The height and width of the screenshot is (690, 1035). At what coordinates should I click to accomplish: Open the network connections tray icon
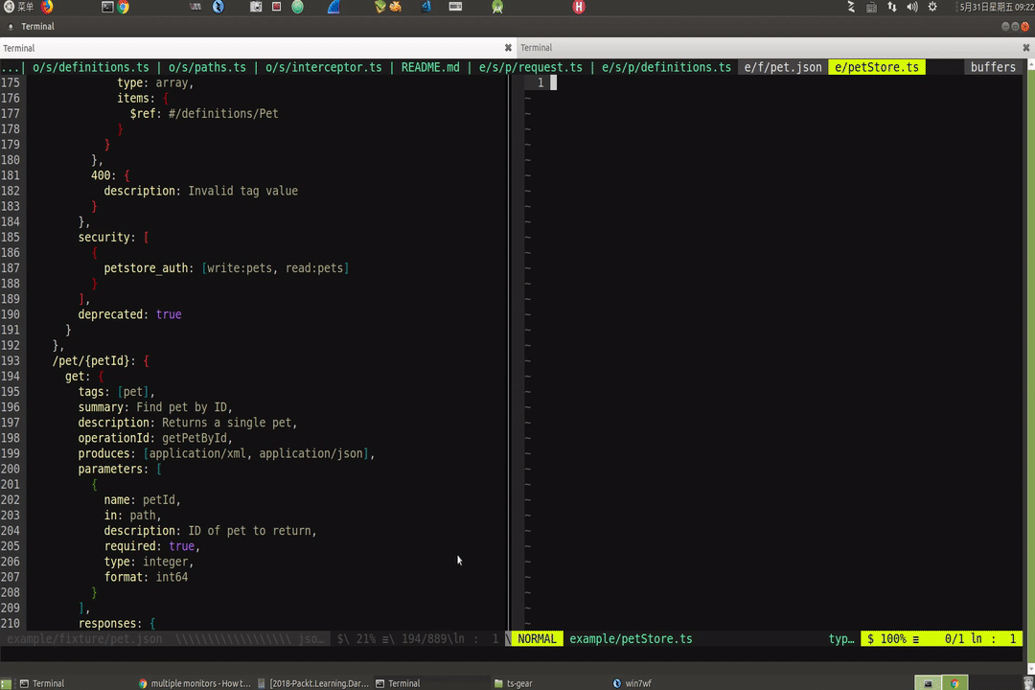tap(892, 7)
